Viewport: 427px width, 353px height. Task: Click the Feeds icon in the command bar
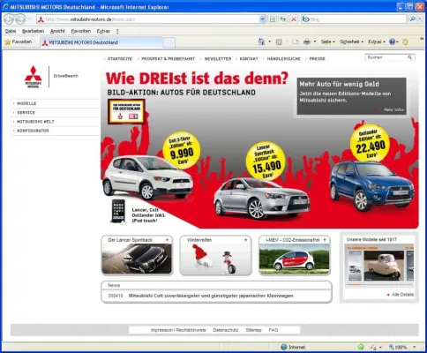click(x=279, y=42)
